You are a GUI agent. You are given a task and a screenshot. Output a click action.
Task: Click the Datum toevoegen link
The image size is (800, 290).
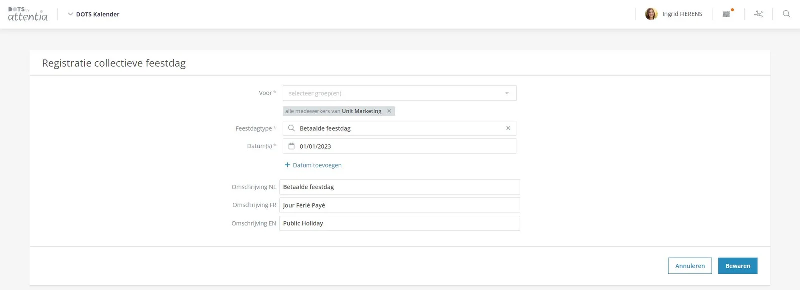point(313,165)
